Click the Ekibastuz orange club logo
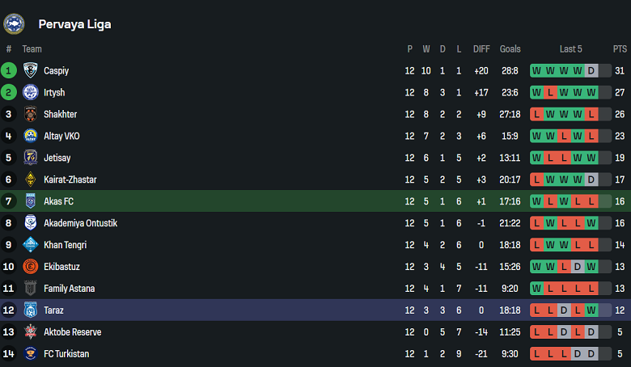 [x=31, y=267]
